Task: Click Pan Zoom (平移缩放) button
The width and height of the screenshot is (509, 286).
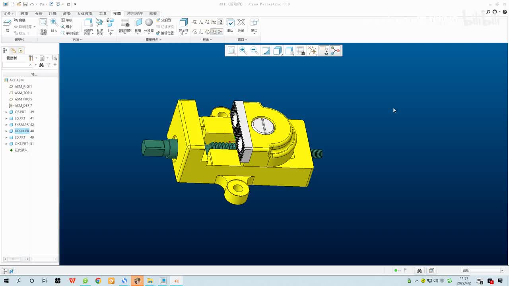Action: [70, 33]
